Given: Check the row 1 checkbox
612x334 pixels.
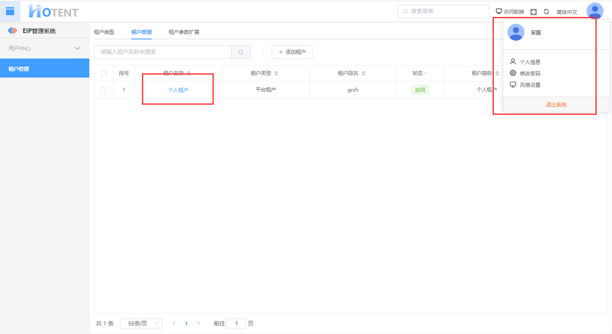Looking at the screenshot, I should tap(103, 90).
